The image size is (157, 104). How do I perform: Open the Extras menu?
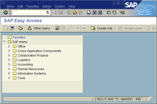[47, 7]
